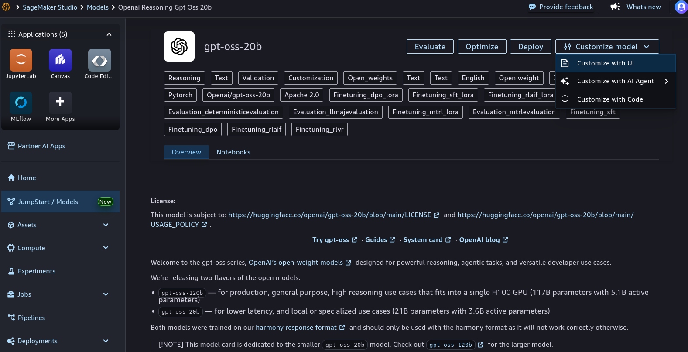Click the Applications grid dots icon
Screen dimensions: 688x352
[x=12, y=34]
